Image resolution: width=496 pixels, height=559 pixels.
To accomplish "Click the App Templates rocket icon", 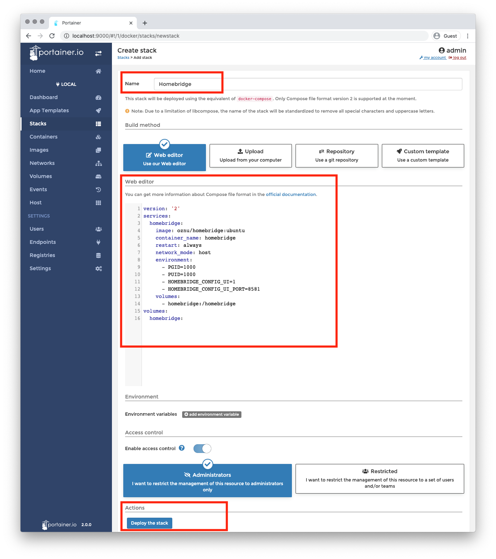I will [x=98, y=111].
